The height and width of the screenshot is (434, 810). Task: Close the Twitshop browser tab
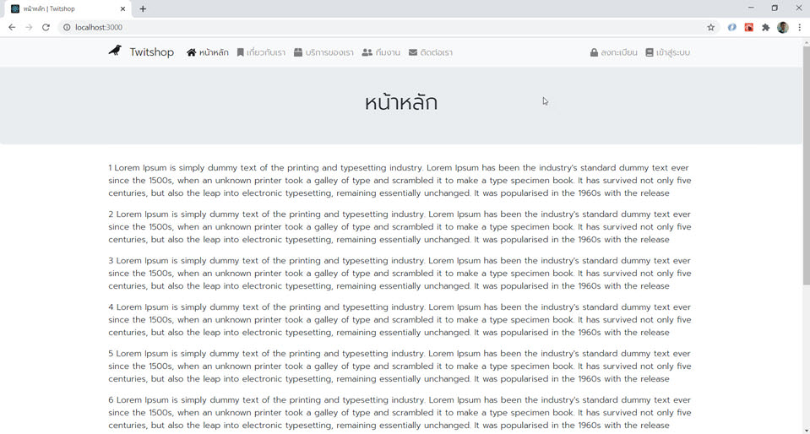[123, 8]
